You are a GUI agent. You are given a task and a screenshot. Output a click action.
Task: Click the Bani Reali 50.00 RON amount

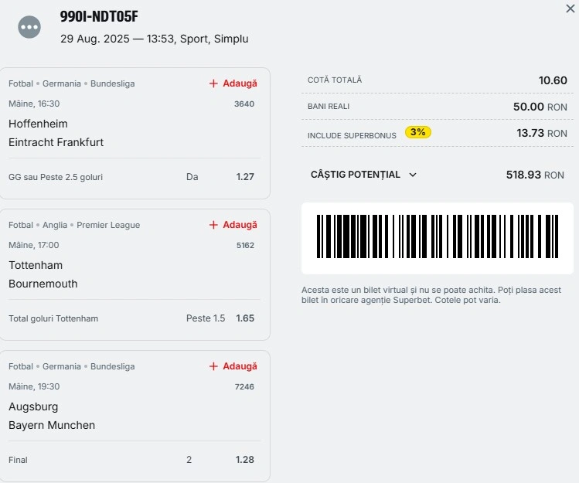(x=540, y=107)
